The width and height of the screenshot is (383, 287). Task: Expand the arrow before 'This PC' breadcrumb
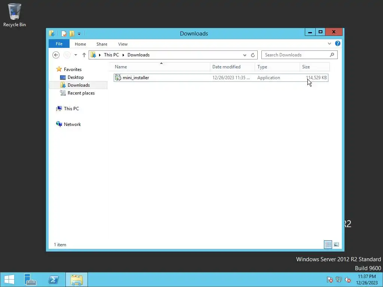tap(99, 55)
